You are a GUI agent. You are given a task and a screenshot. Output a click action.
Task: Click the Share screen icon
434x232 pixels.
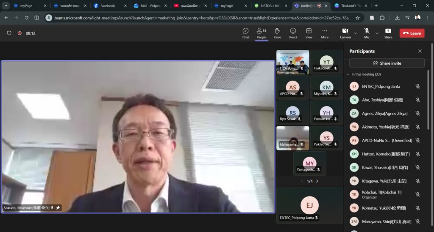click(x=388, y=33)
